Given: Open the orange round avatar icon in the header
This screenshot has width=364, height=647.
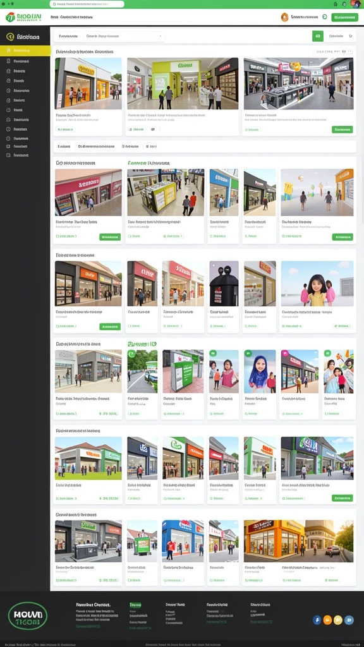Looking at the screenshot, I should [284, 17].
